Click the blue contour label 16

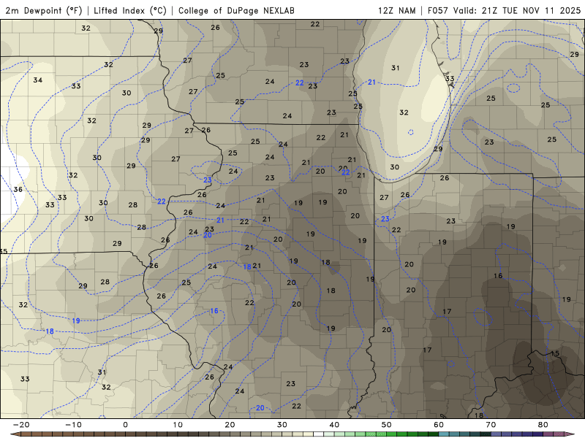click(x=214, y=311)
